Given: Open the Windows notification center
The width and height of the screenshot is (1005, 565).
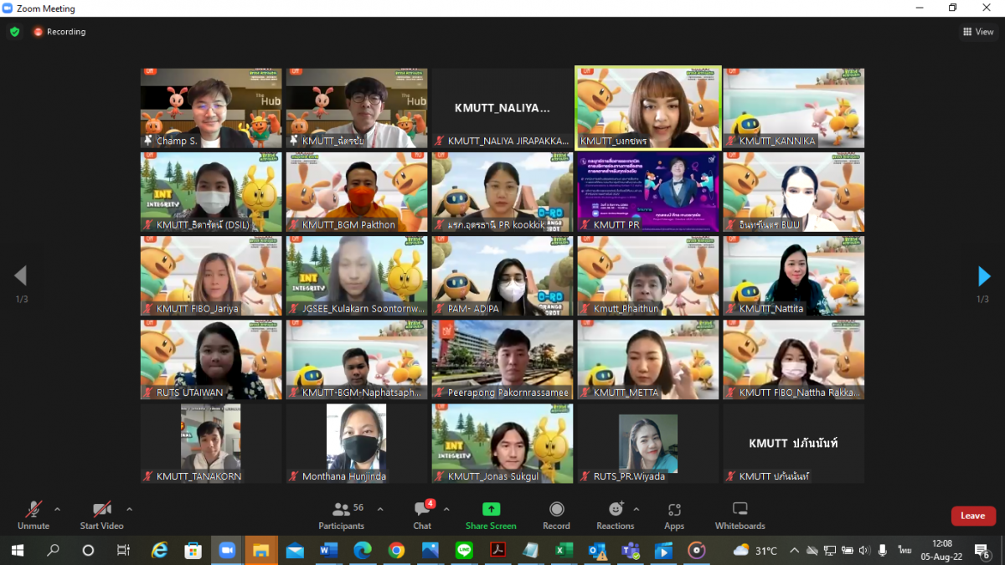Looking at the screenshot, I should 982,550.
